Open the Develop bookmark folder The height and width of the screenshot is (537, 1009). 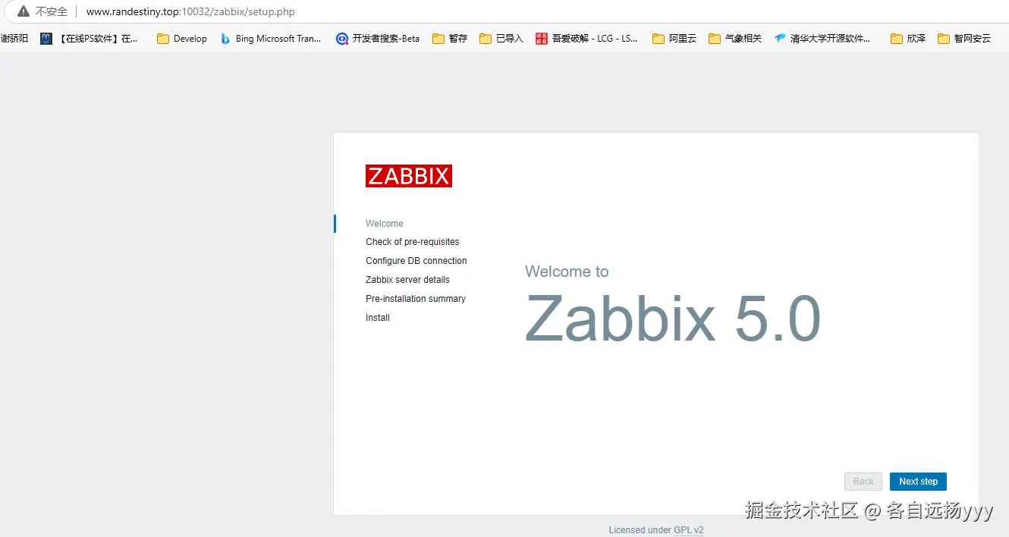pos(182,39)
